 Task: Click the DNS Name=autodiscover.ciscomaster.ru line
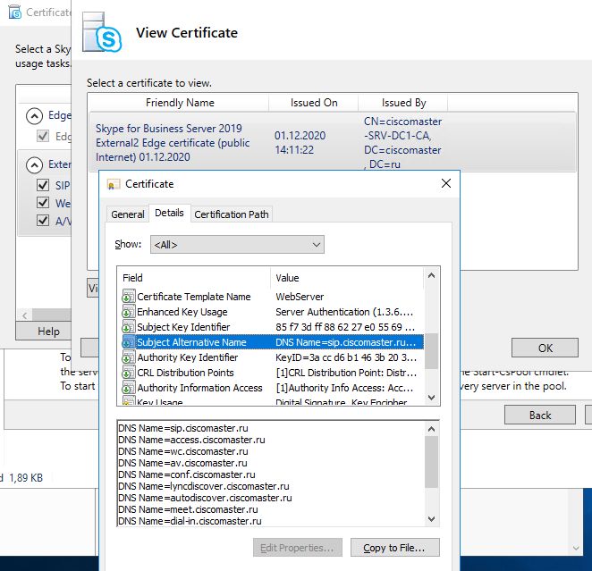[205, 498]
